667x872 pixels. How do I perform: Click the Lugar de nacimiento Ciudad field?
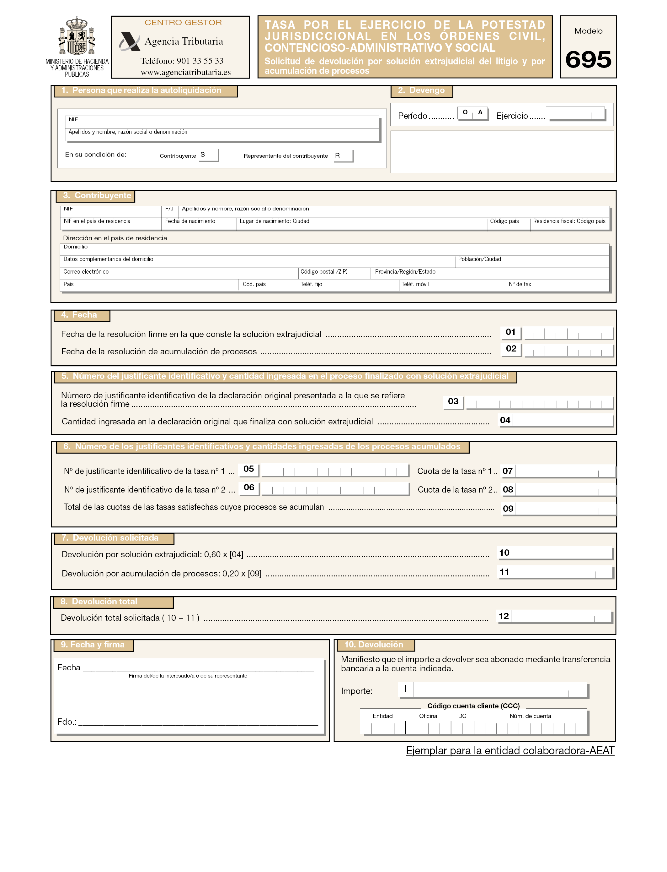tap(362, 224)
